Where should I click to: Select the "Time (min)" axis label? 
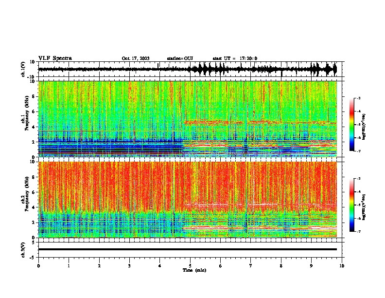pos(194,270)
